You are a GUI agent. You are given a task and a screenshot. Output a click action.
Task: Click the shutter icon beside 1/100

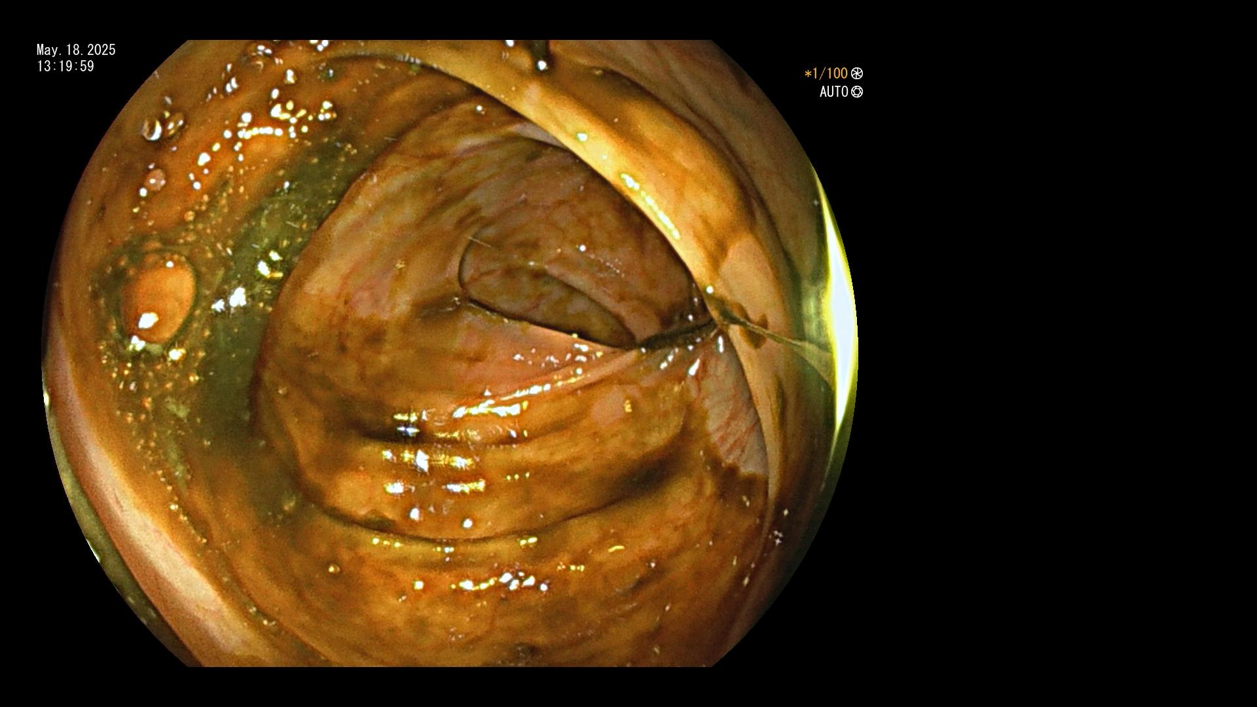(857, 73)
